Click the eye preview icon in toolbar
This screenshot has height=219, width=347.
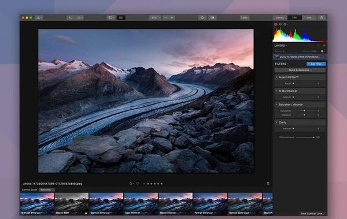tap(202, 17)
